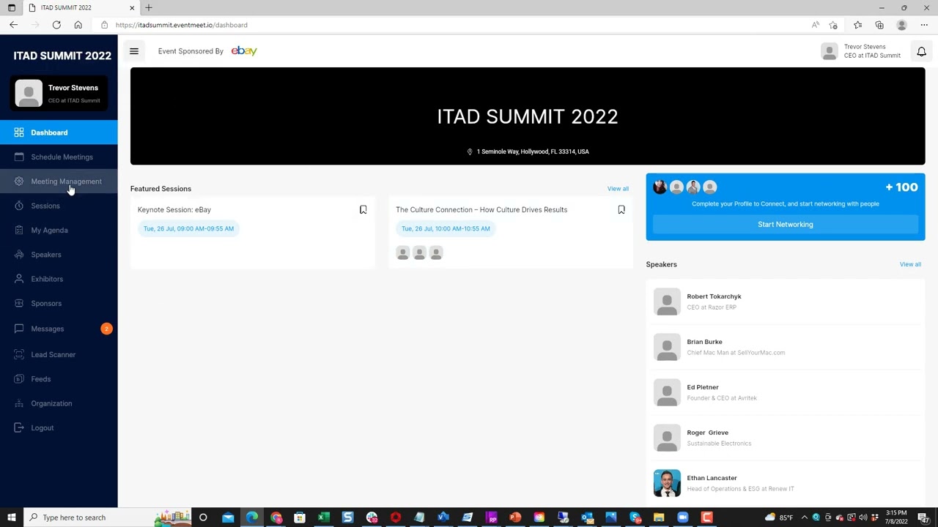Click the Lead Scanner icon
Screen dimensions: 938x527
pos(19,354)
